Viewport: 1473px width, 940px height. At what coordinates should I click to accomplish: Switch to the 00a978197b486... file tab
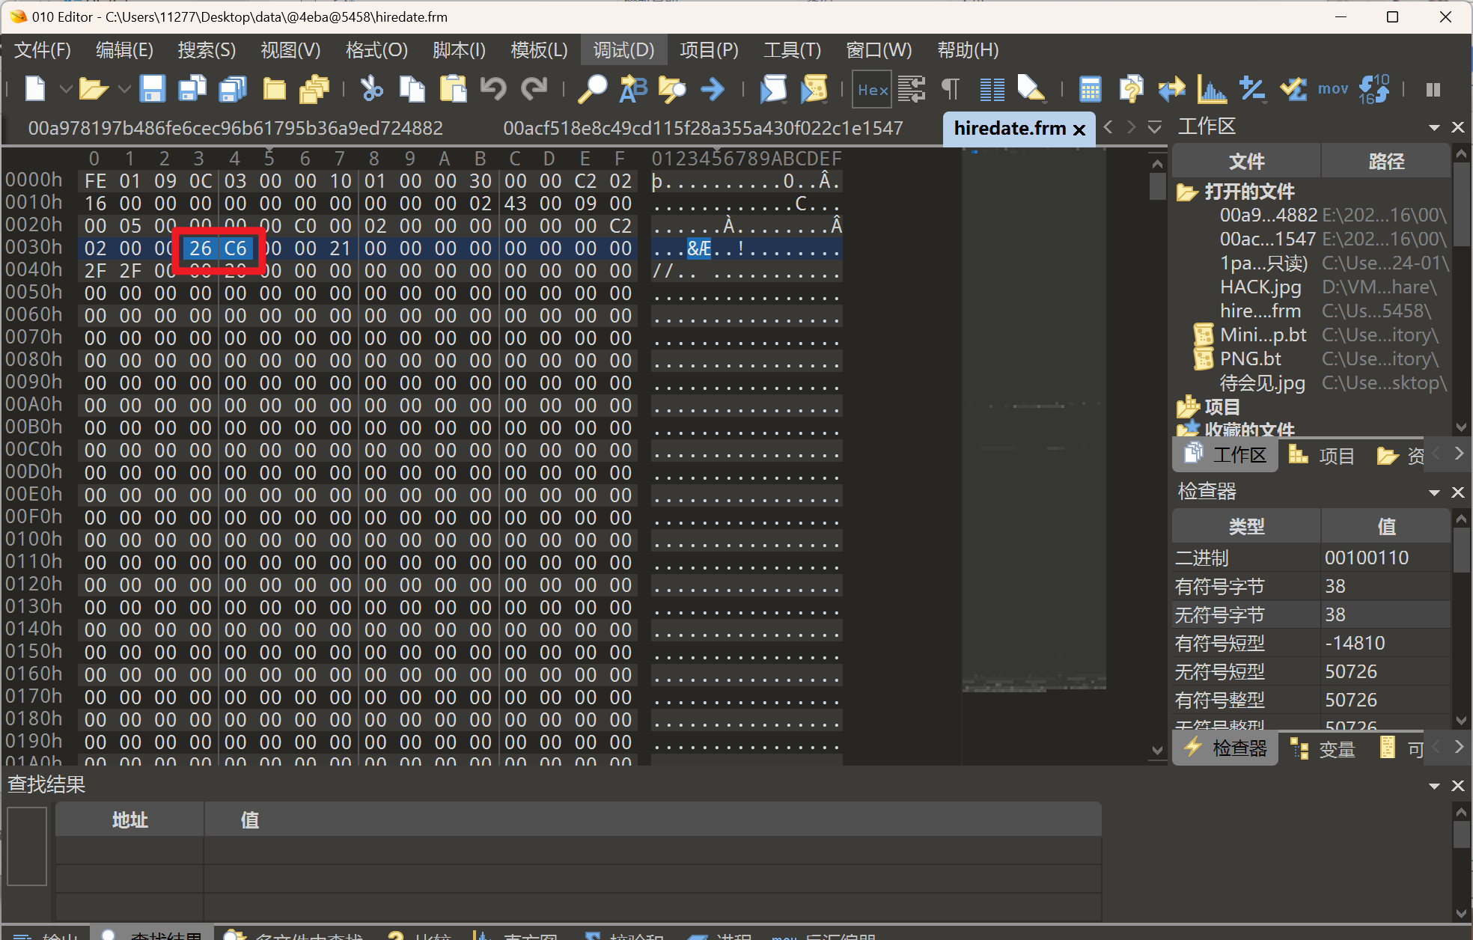coord(236,129)
